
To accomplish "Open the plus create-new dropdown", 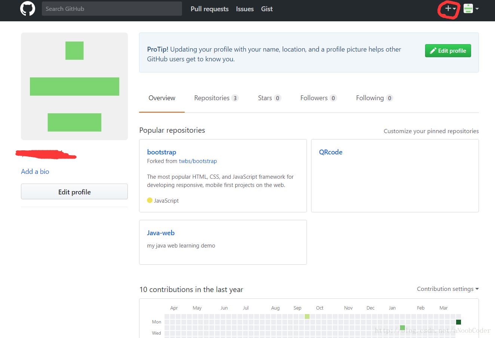I will tap(450, 9).
